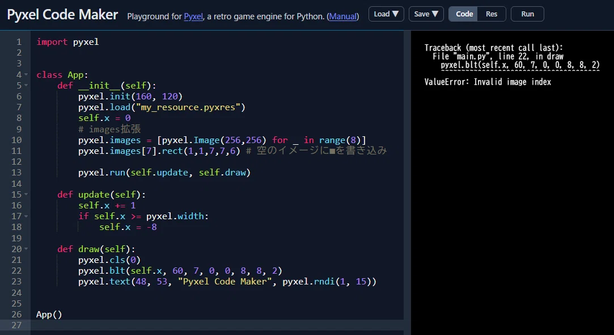The width and height of the screenshot is (614, 335).
Task: Click the App() call line
Action: (x=49, y=314)
